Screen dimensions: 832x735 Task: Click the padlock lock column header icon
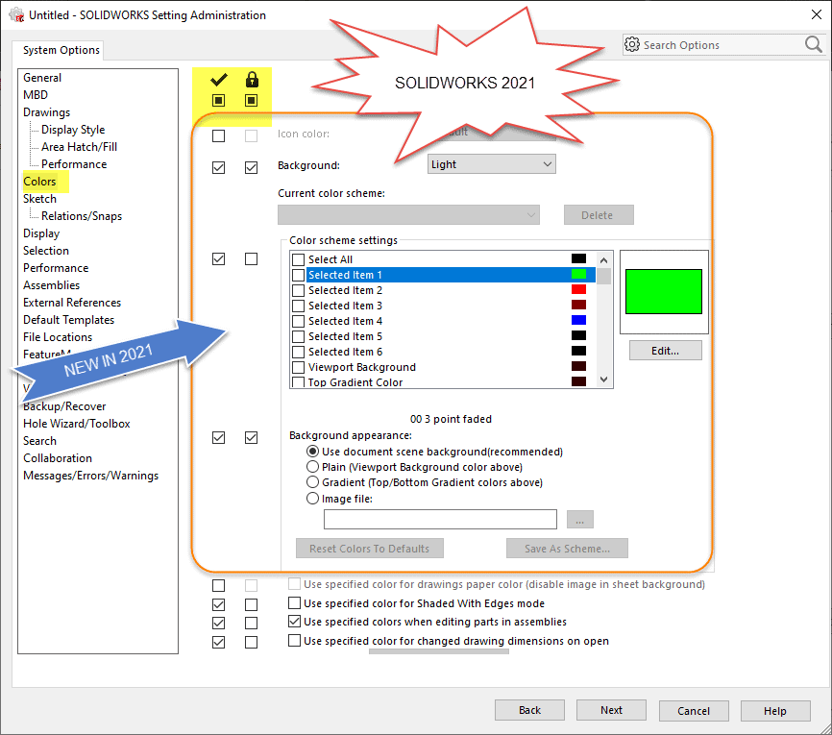click(x=252, y=80)
